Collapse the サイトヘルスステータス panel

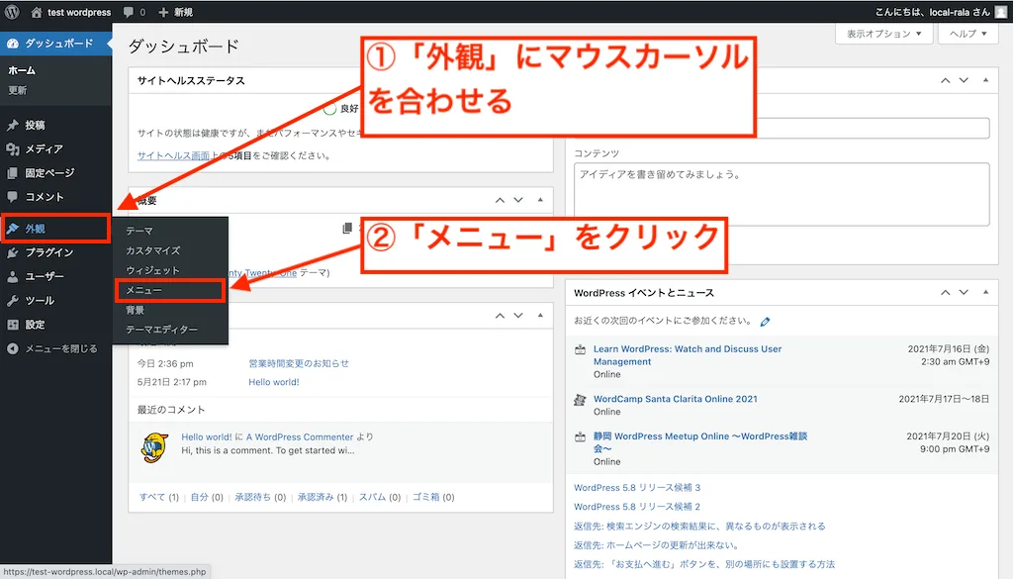[539, 80]
